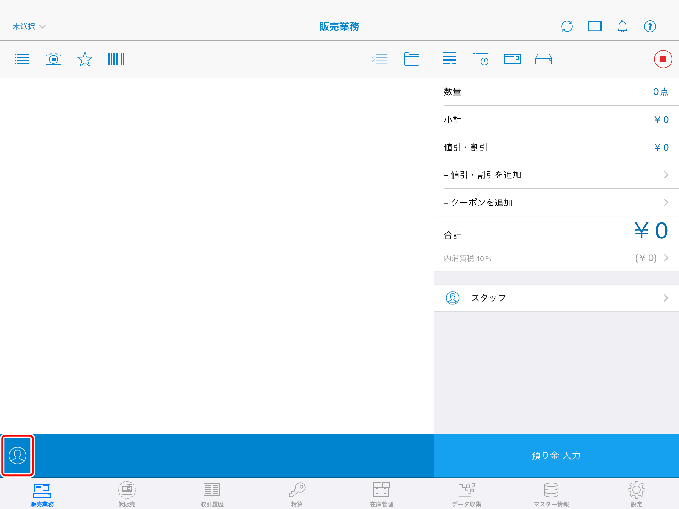Viewport: 679px width, 509px height.
Task: Open the folder icon
Action: click(x=411, y=59)
